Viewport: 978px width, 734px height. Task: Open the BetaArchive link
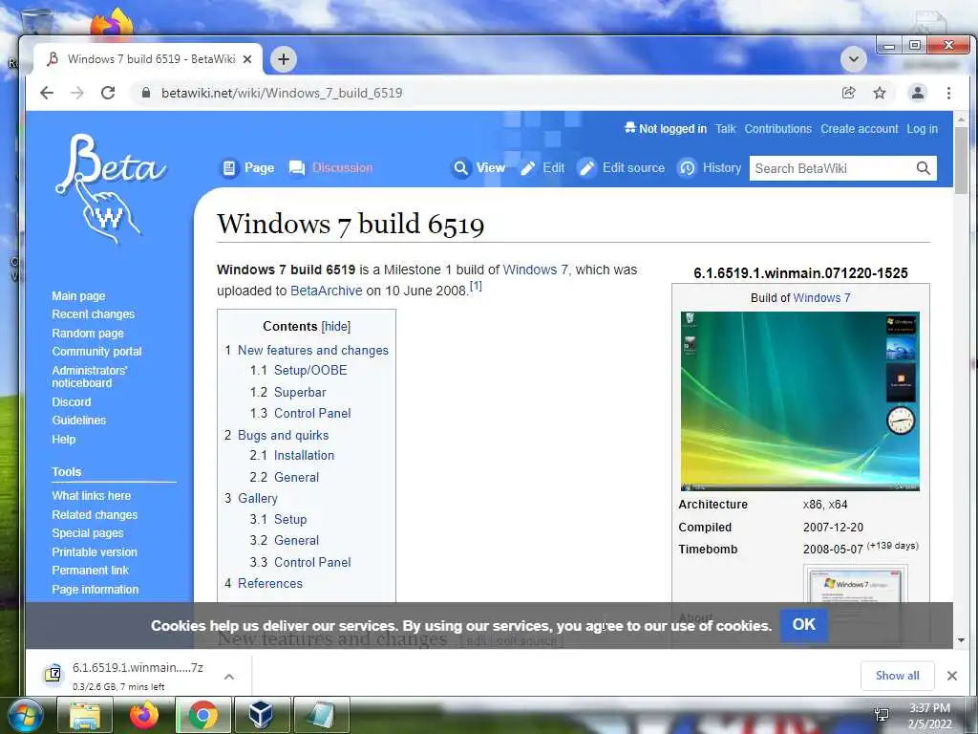[x=327, y=291]
